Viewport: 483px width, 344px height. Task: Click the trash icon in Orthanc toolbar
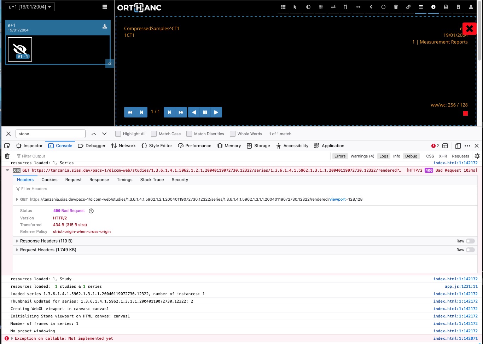[x=396, y=7]
